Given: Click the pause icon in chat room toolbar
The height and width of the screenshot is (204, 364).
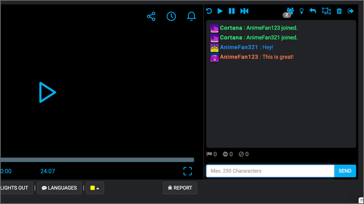Looking at the screenshot, I should pos(232,11).
